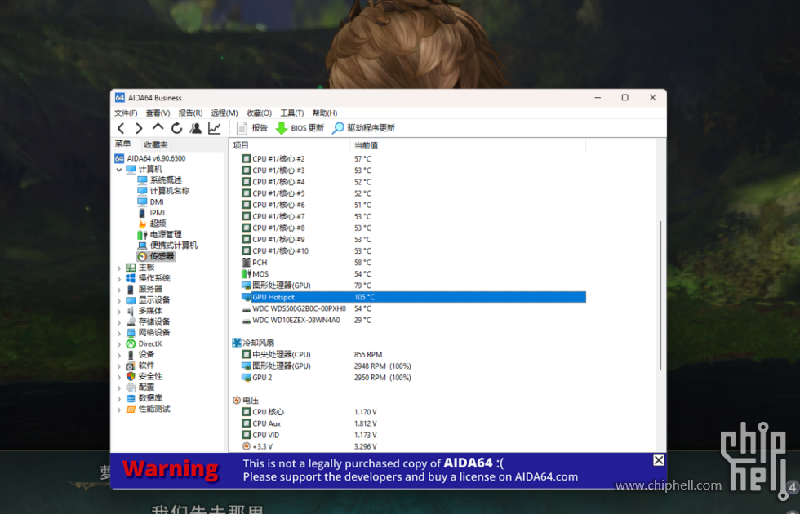Expand the 数据库 tree node

(119, 399)
